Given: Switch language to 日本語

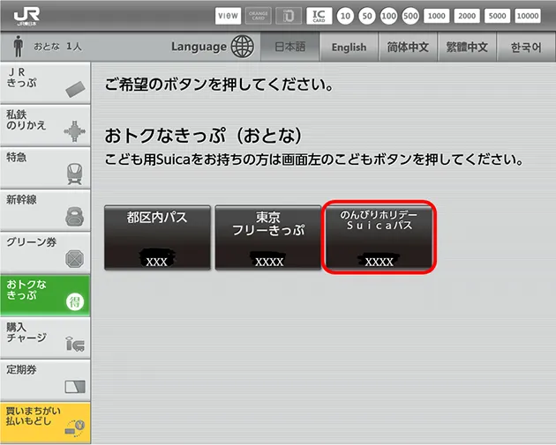Looking at the screenshot, I should coord(290,47).
